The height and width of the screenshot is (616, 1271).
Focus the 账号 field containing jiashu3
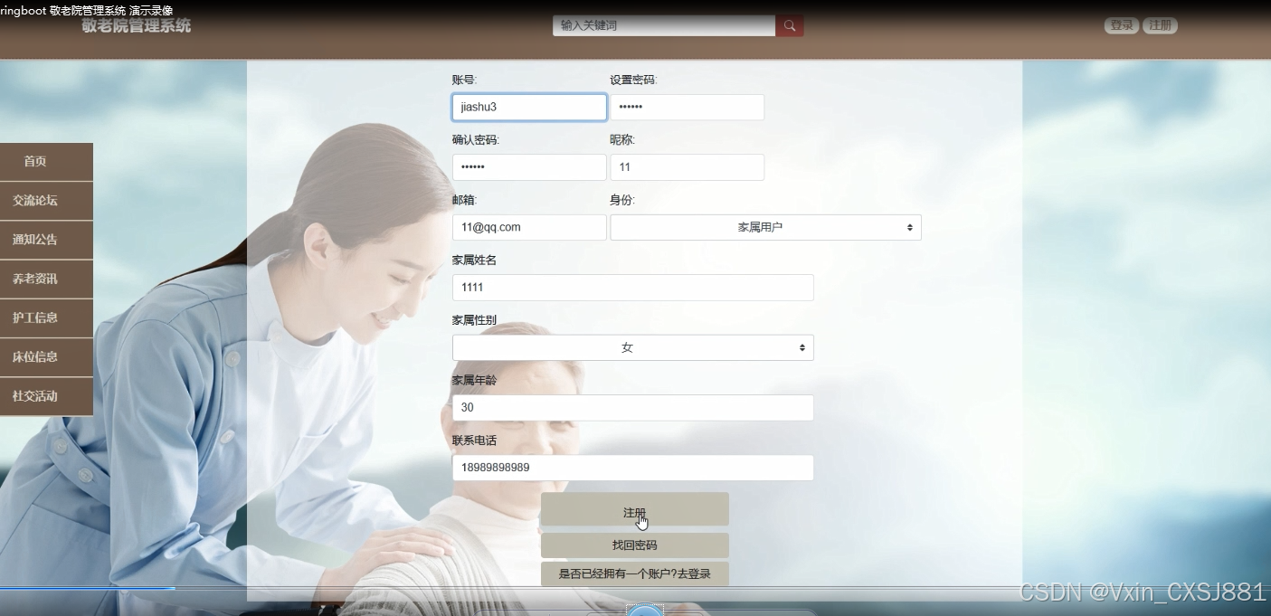(529, 107)
